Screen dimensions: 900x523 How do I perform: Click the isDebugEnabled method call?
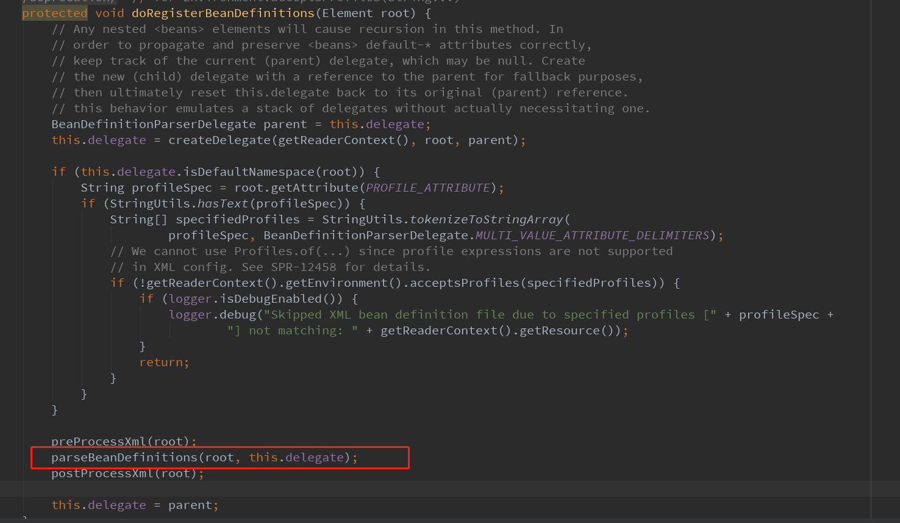(x=271, y=298)
